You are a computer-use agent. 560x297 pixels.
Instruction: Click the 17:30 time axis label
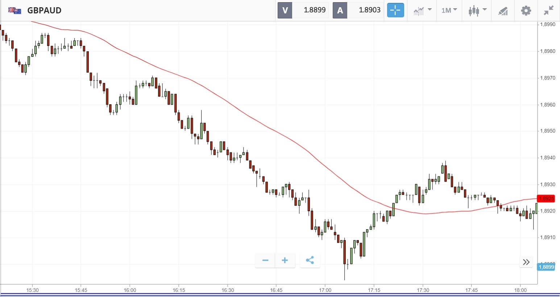coord(423,290)
